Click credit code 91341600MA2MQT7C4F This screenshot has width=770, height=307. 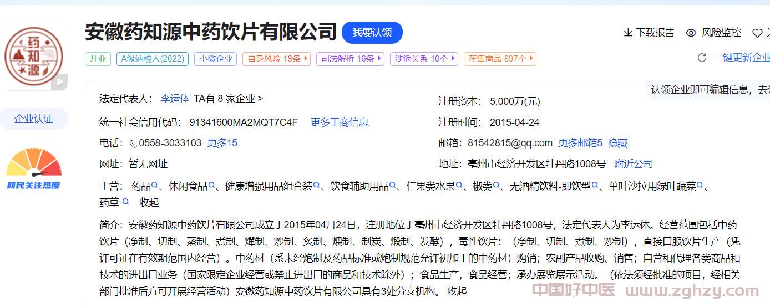[x=244, y=122]
